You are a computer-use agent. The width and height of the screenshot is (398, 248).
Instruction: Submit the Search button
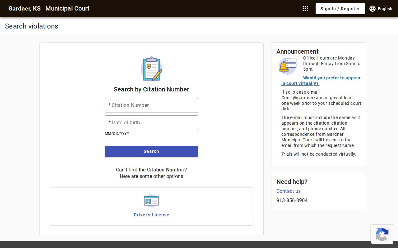point(151,151)
